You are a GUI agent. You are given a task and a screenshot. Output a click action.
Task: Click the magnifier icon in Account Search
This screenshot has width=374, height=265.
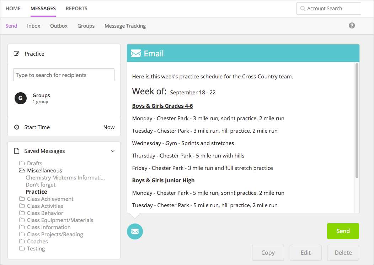pyautogui.click(x=303, y=9)
